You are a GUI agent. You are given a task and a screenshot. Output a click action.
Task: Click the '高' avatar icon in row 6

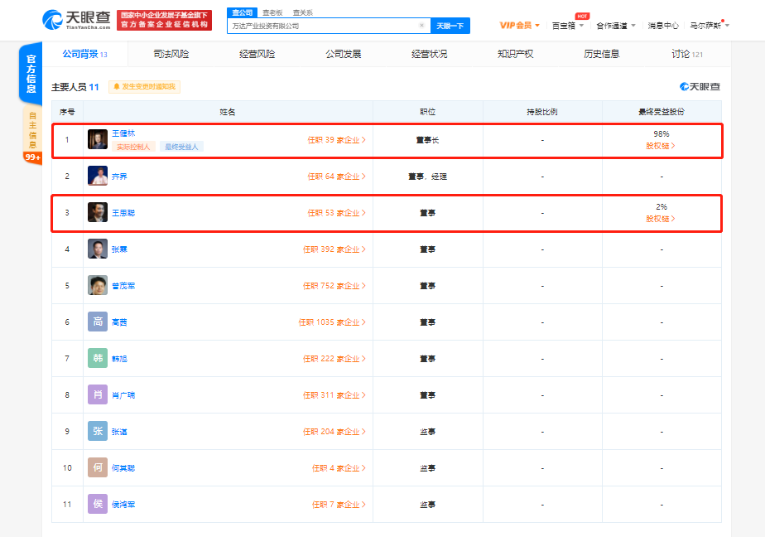point(98,322)
